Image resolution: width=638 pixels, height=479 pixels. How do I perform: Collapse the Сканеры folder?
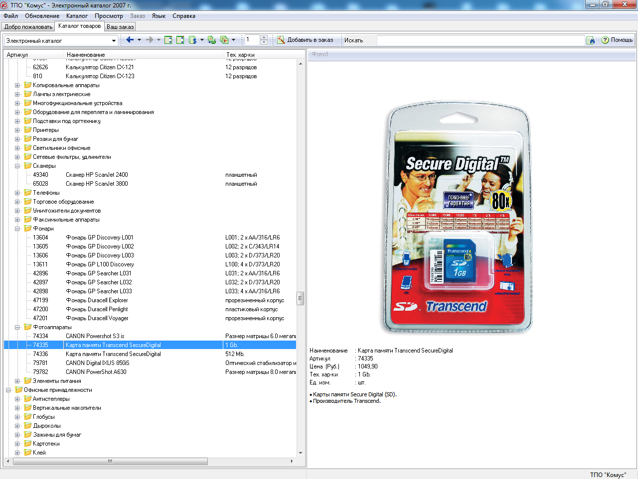[x=17, y=166]
